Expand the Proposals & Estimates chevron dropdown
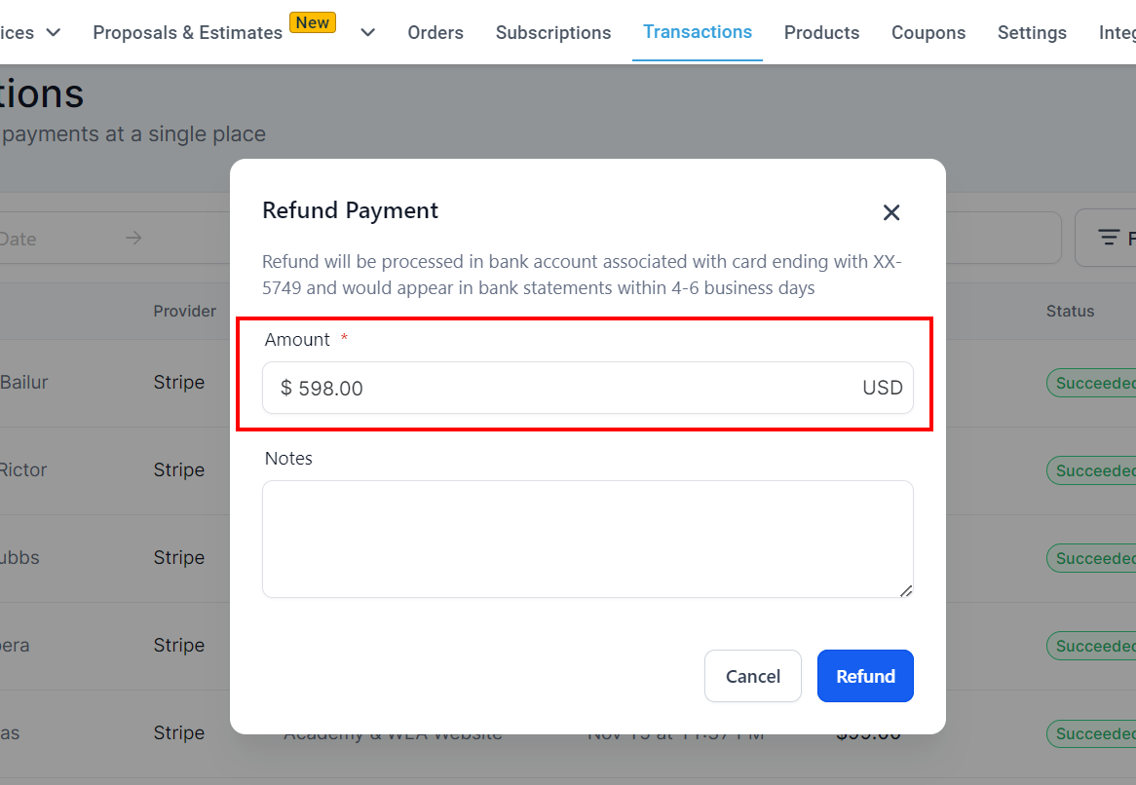The image size is (1136, 785). 368,32
